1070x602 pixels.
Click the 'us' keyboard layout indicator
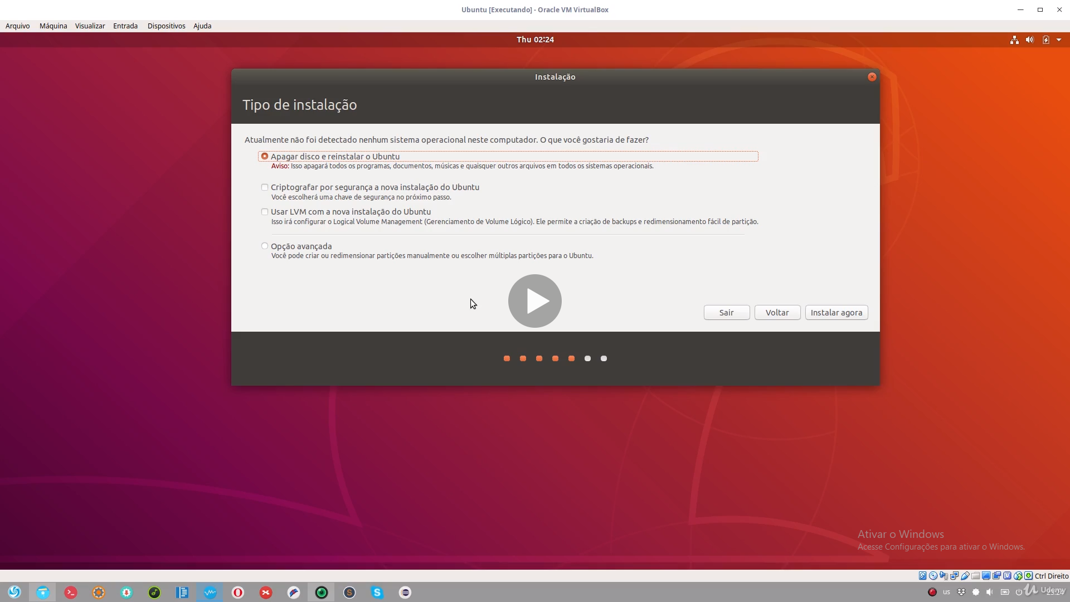(x=946, y=592)
